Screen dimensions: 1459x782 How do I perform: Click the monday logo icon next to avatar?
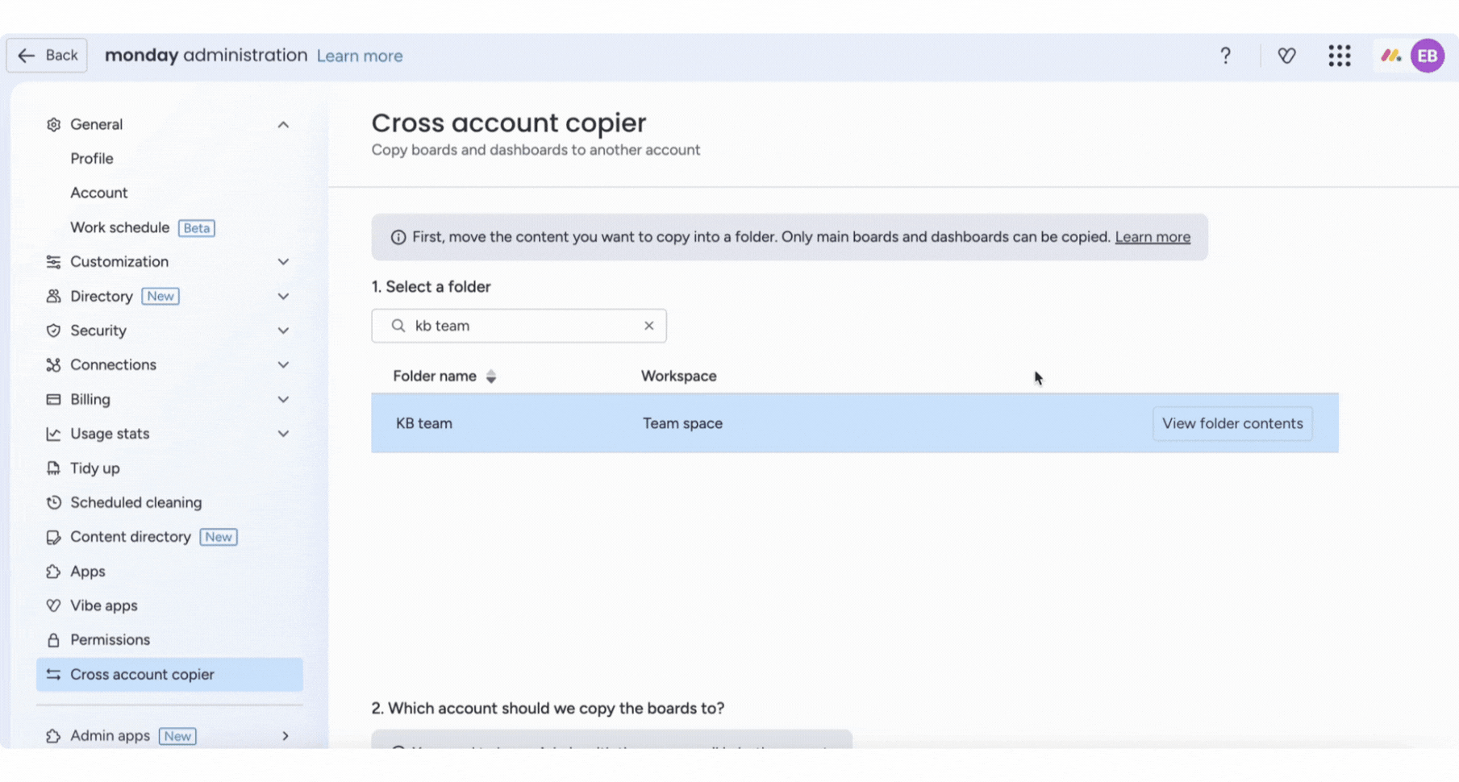point(1391,56)
